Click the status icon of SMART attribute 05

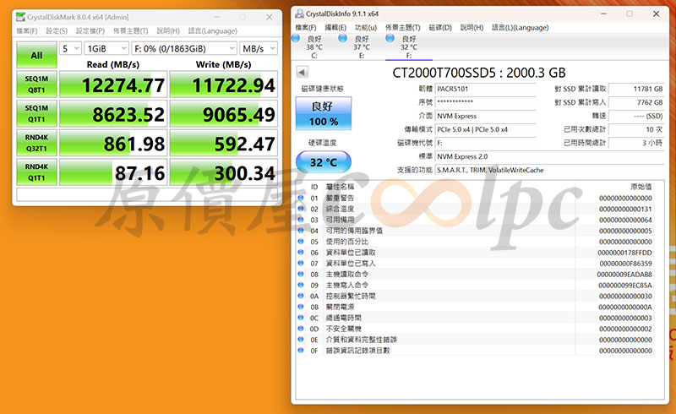pos(301,242)
